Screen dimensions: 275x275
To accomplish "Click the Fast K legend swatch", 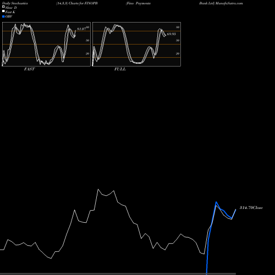I will [3, 12].
